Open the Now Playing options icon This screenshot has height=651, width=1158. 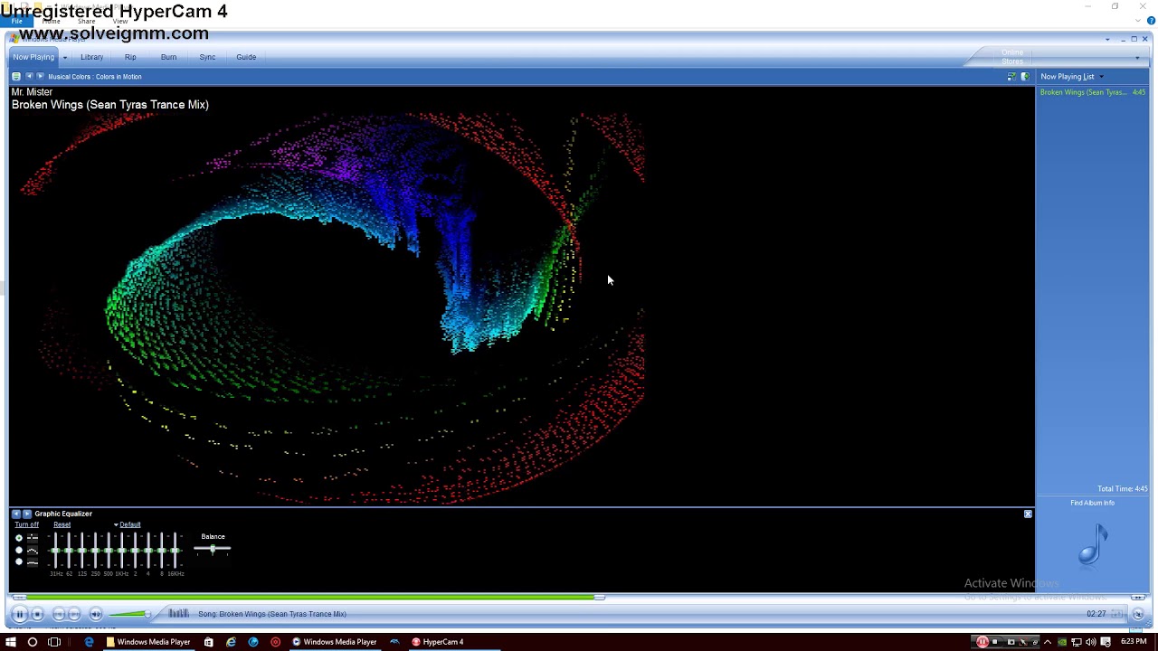click(16, 77)
